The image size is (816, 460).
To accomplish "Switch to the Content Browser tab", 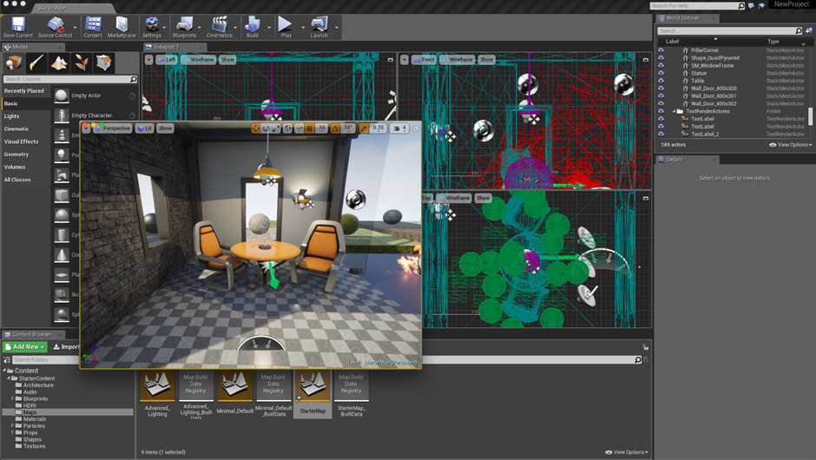I will point(30,334).
